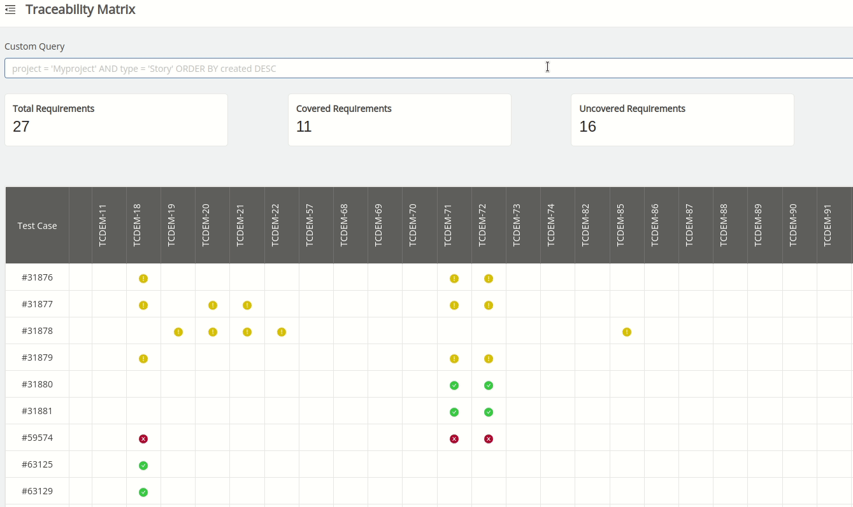Click the warning icon for #31876 under TCDEM-18
The height and width of the screenshot is (507, 853).
pos(143,279)
